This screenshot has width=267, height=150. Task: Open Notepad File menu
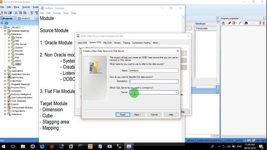pyautogui.click(x=42, y=13)
